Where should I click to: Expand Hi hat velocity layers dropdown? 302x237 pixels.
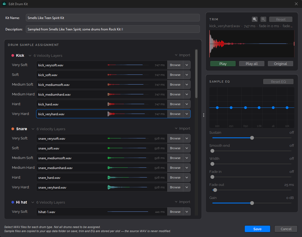tap(32, 202)
